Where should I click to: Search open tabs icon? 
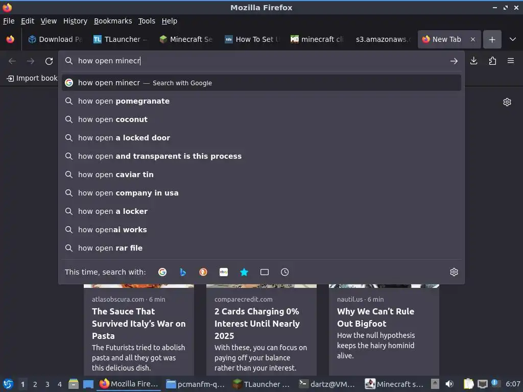click(265, 272)
